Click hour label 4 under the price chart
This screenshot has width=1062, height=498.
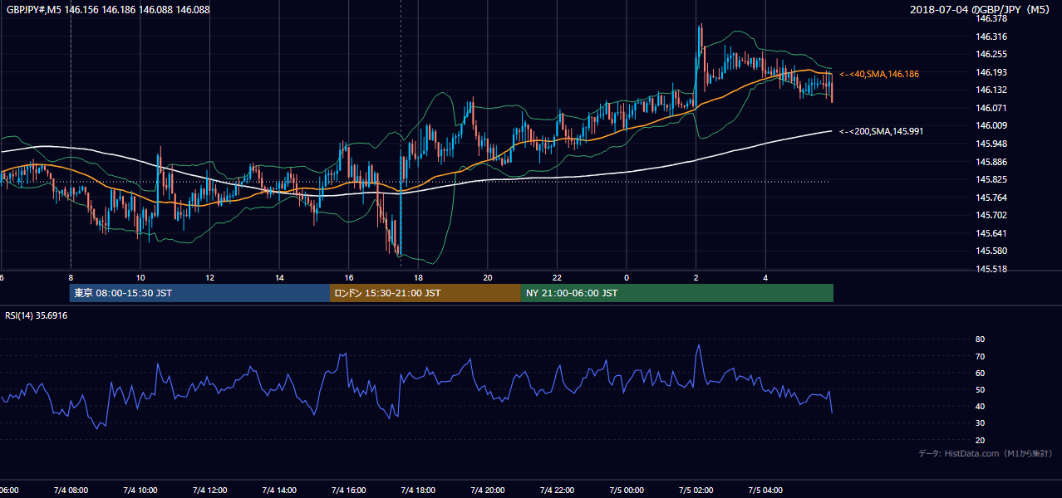point(765,278)
